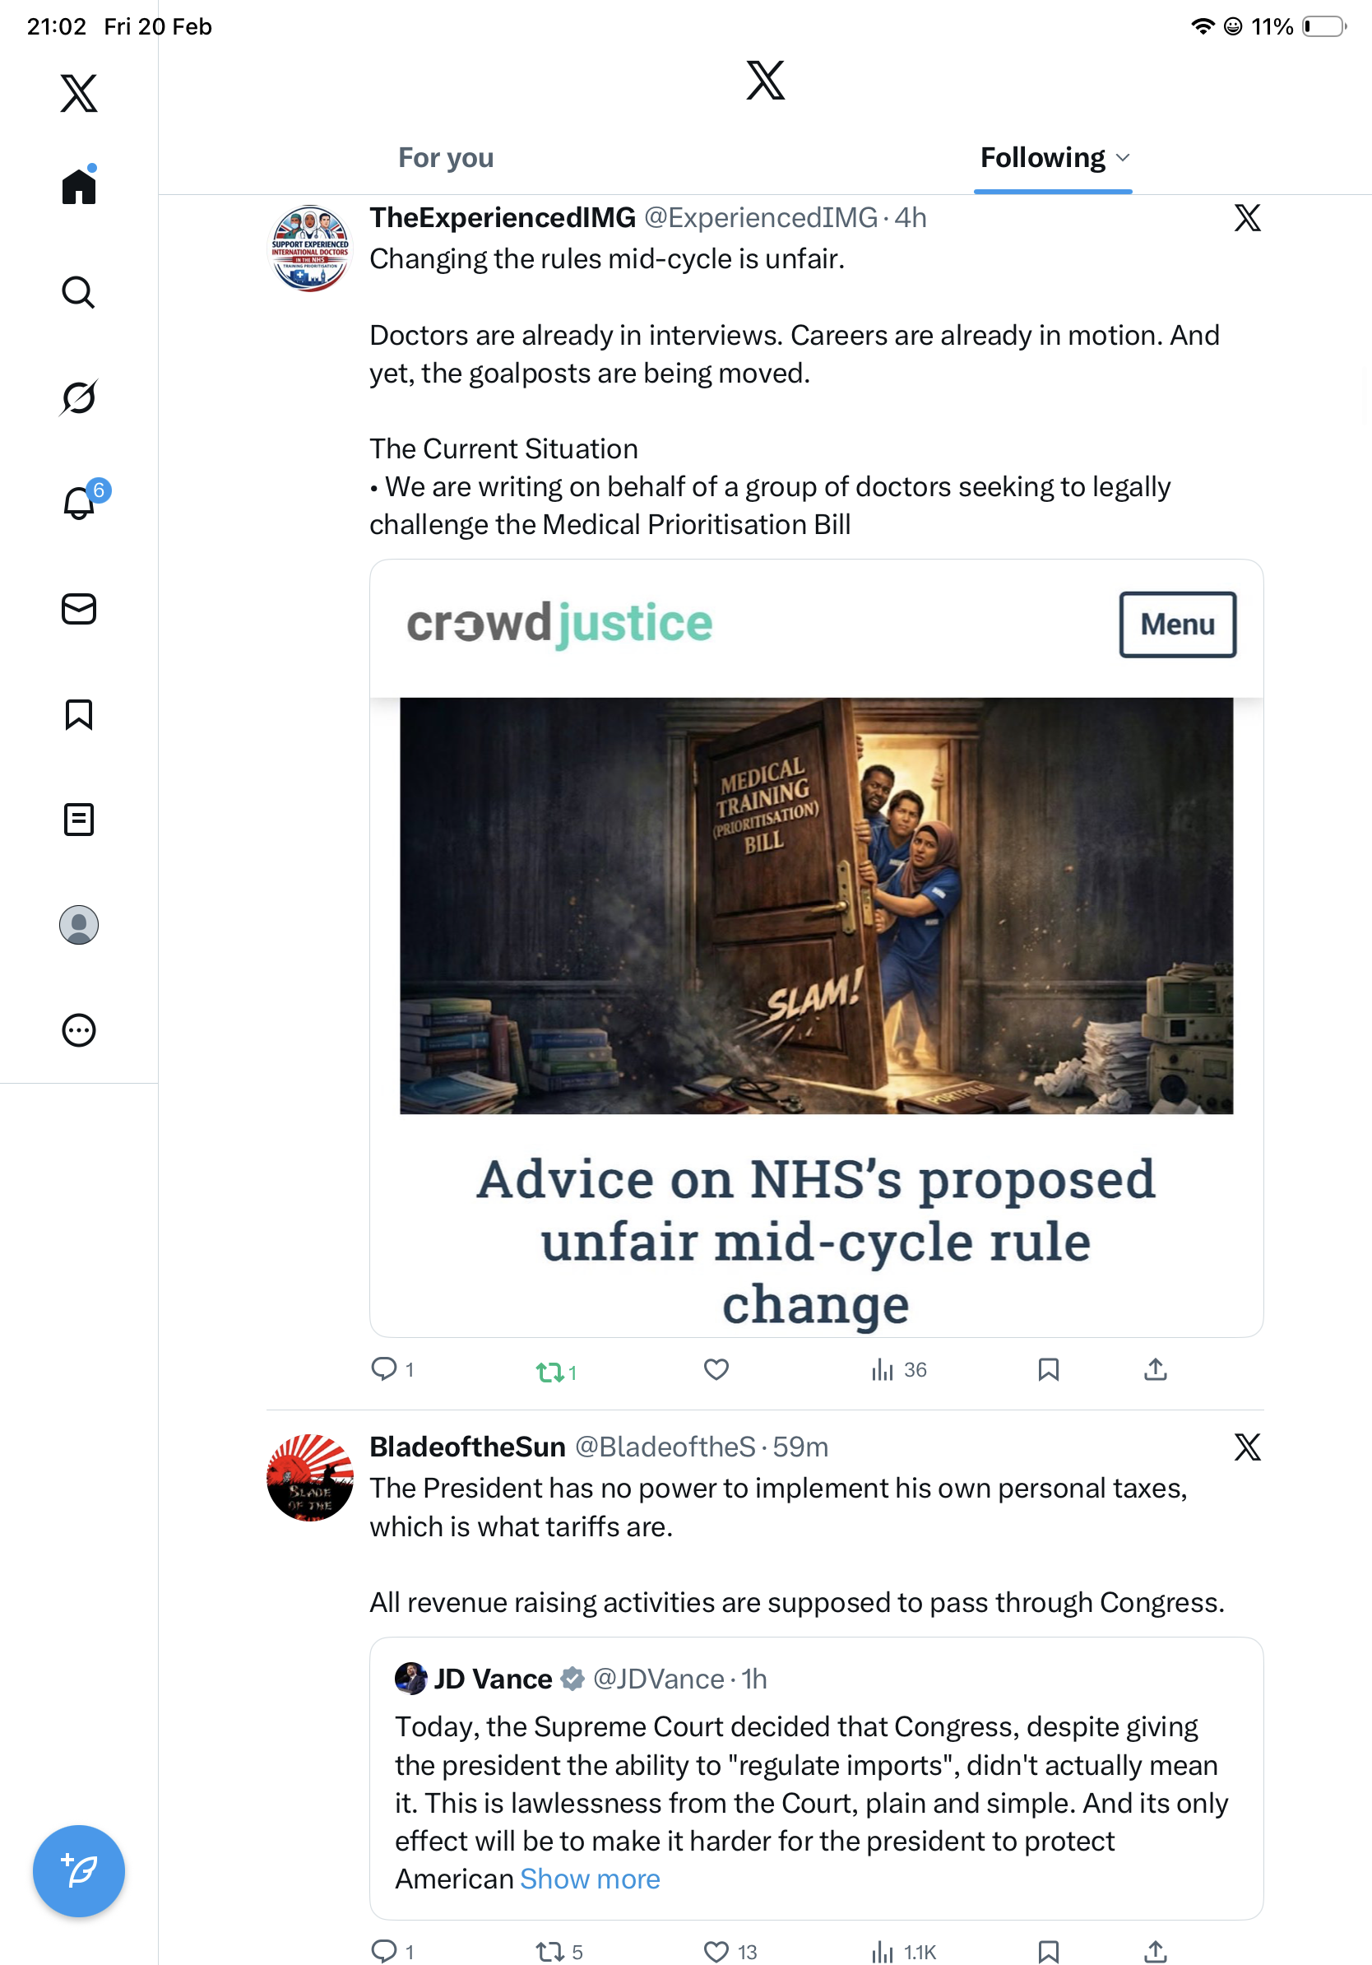Viewport: 1372px width, 1965px height.
Task: Open Grok actions icon on the BladeoftheSun post
Action: coord(1247,1447)
